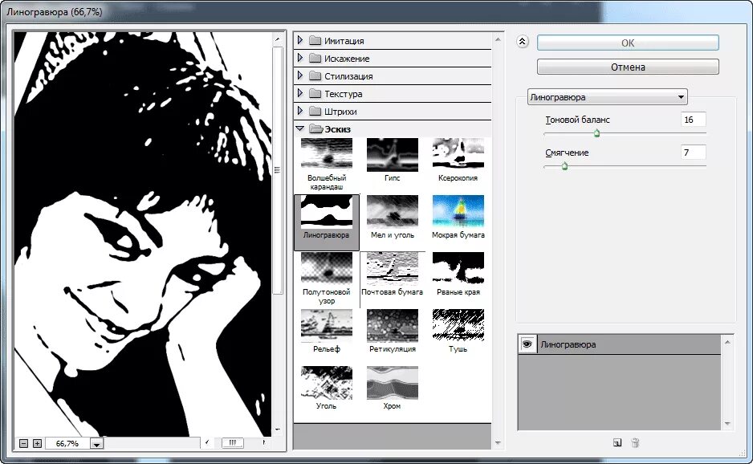Confirm with the OK button
This screenshot has height=464, width=753.
[628, 43]
